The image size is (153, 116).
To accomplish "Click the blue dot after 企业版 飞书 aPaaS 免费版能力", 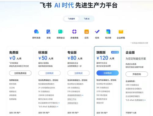I will pyautogui.click(x=145, y=100).
